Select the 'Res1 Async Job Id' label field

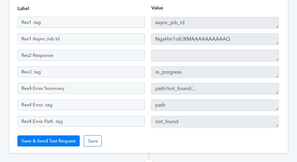[81, 39]
